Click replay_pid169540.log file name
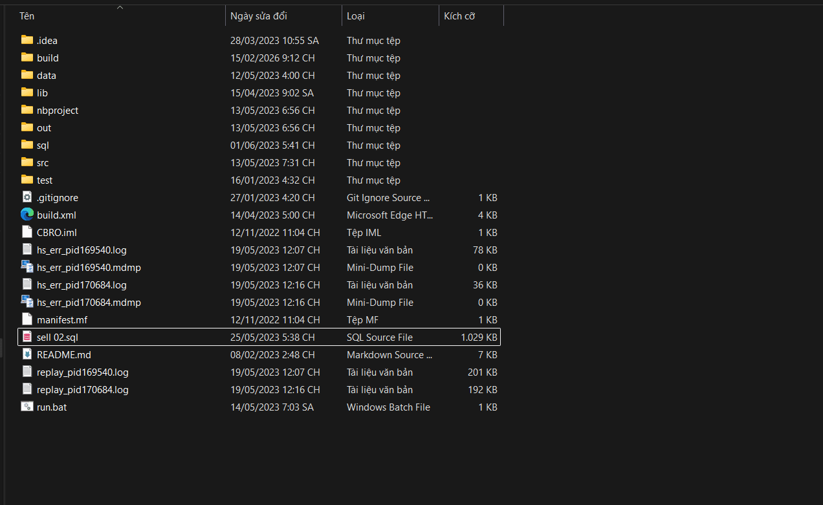 (83, 372)
